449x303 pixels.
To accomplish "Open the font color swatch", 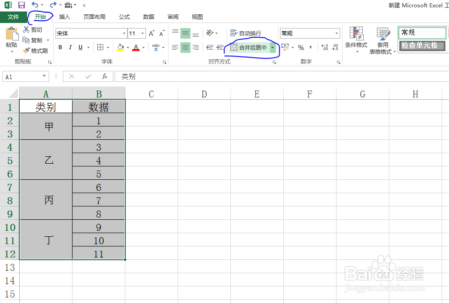I will pyautogui.click(x=136, y=47).
